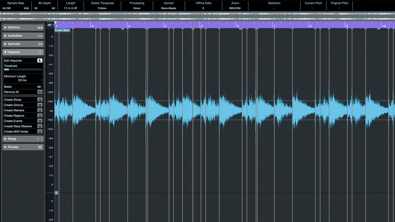Image resolution: width=395 pixels, height=222 pixels.
Task: Open the Domain Bars+Beats setting
Action: tap(169, 8)
